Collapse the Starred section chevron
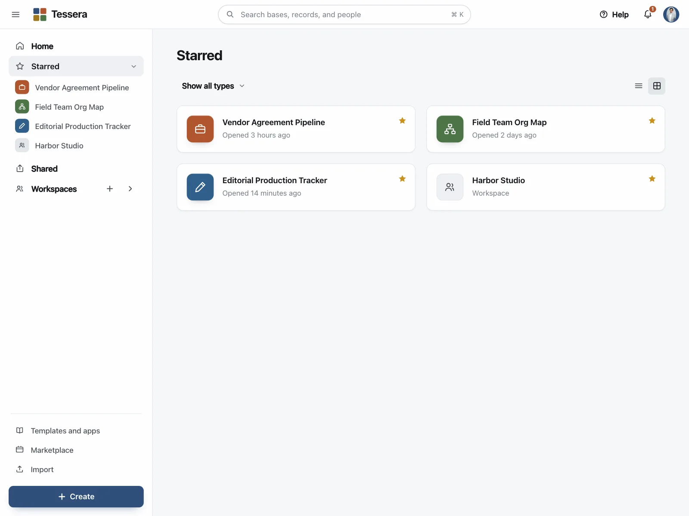Screen dimensions: 689x516 coord(134,66)
